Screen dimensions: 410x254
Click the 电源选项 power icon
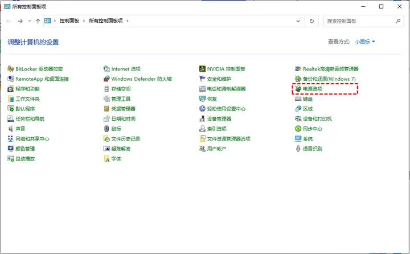pos(298,89)
